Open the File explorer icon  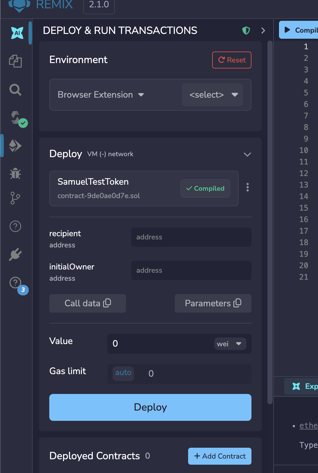15,61
